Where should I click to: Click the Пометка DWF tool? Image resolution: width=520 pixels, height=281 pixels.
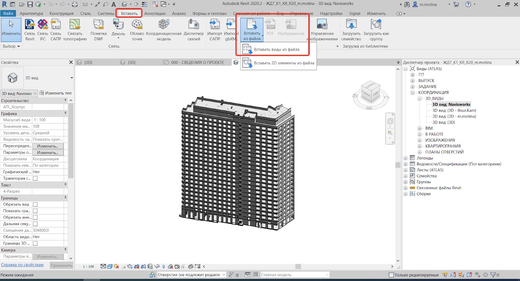[98, 30]
